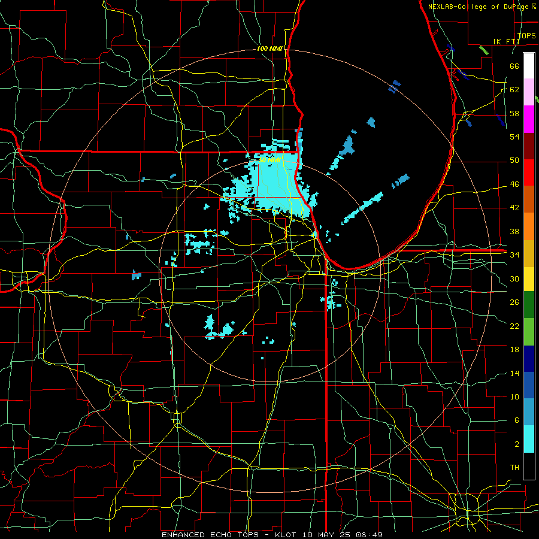Choose the maroon legend swatch

529,146
